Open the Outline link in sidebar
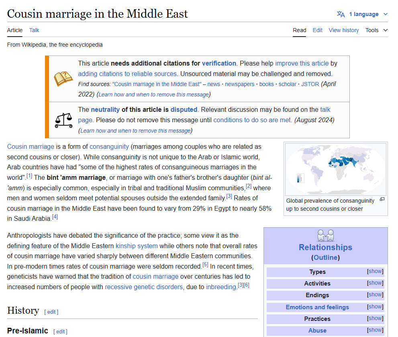Screen dimensions: 398x337 325,257
